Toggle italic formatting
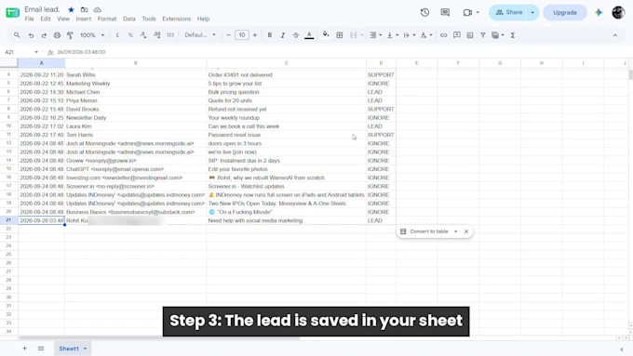This screenshot has width=633, height=356. pos(283,35)
